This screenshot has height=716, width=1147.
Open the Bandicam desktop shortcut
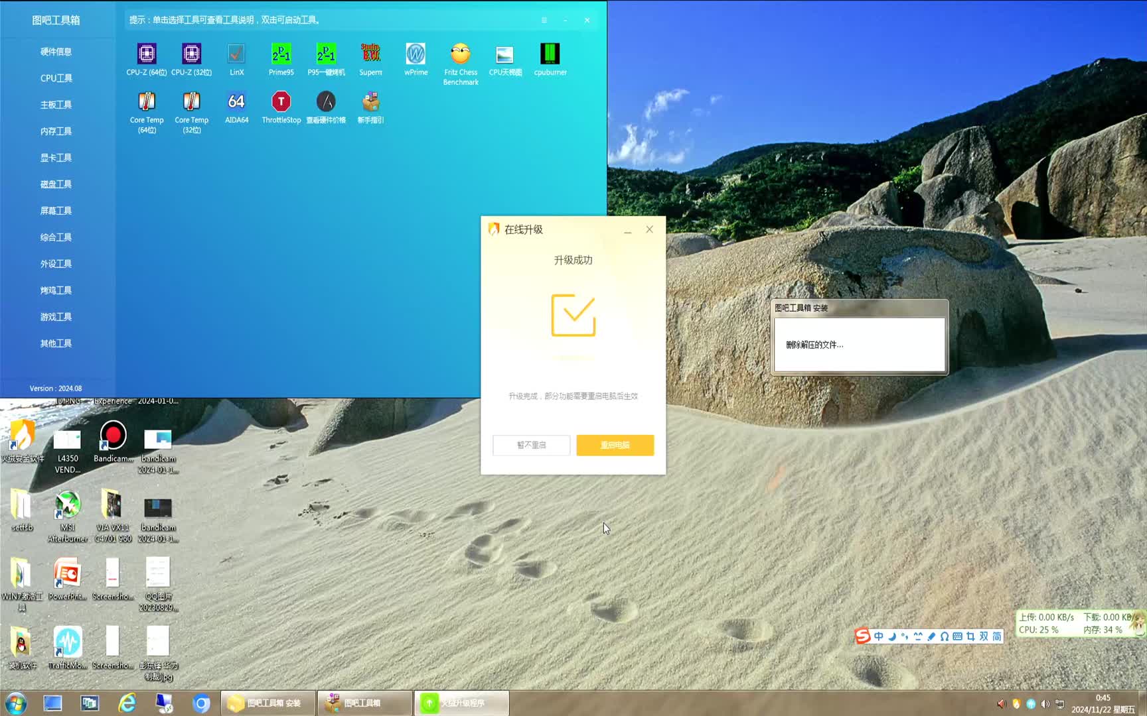[x=113, y=438]
